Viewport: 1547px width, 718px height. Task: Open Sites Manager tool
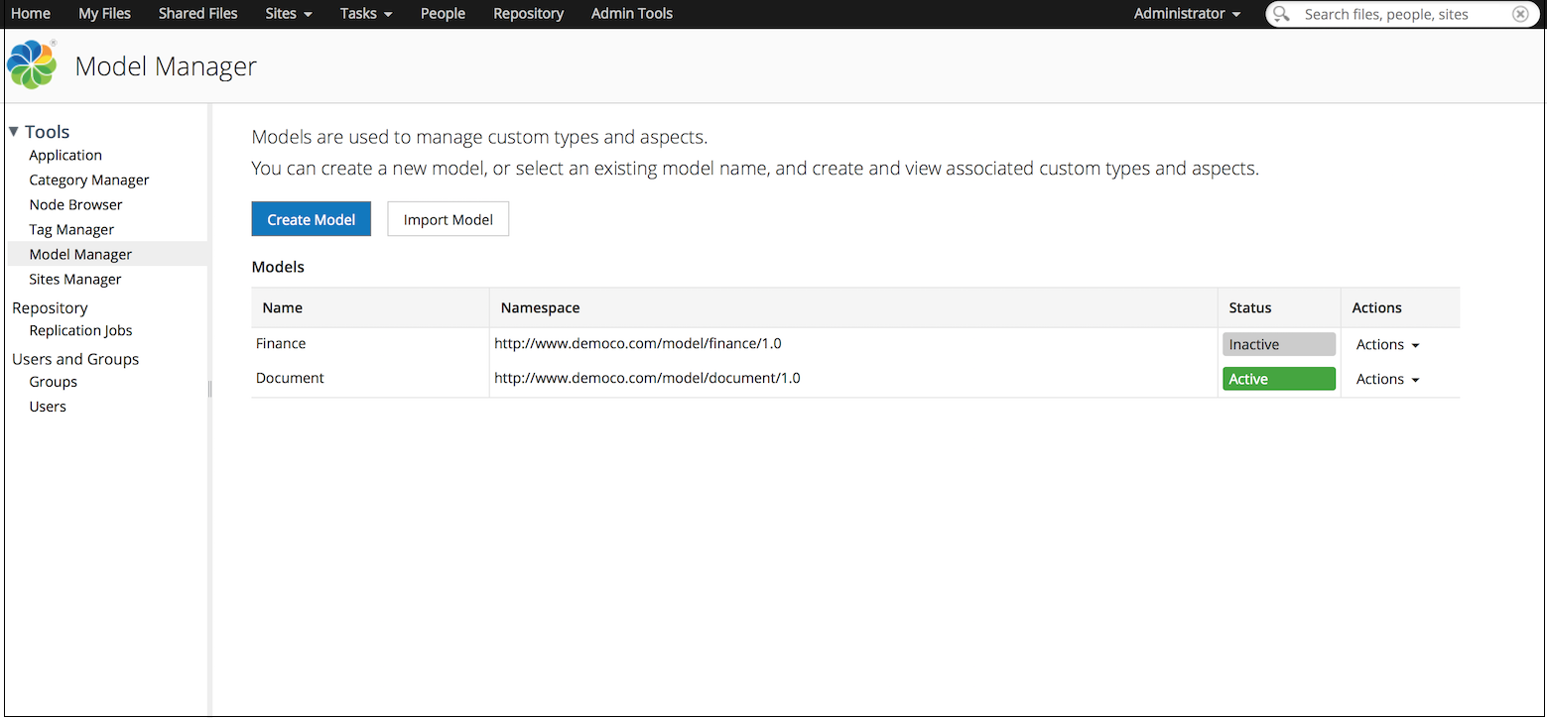[75, 280]
